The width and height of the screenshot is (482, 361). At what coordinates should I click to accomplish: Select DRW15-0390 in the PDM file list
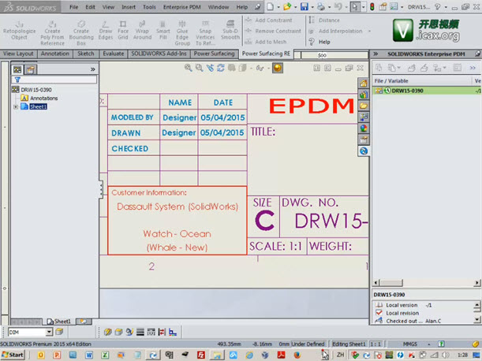click(x=408, y=91)
